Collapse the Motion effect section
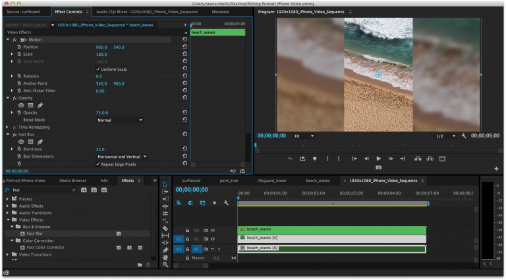 pyautogui.click(x=8, y=39)
